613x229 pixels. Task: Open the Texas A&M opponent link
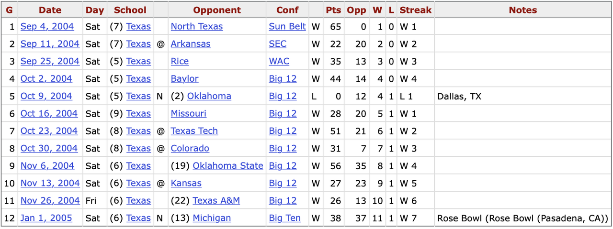[x=216, y=201]
